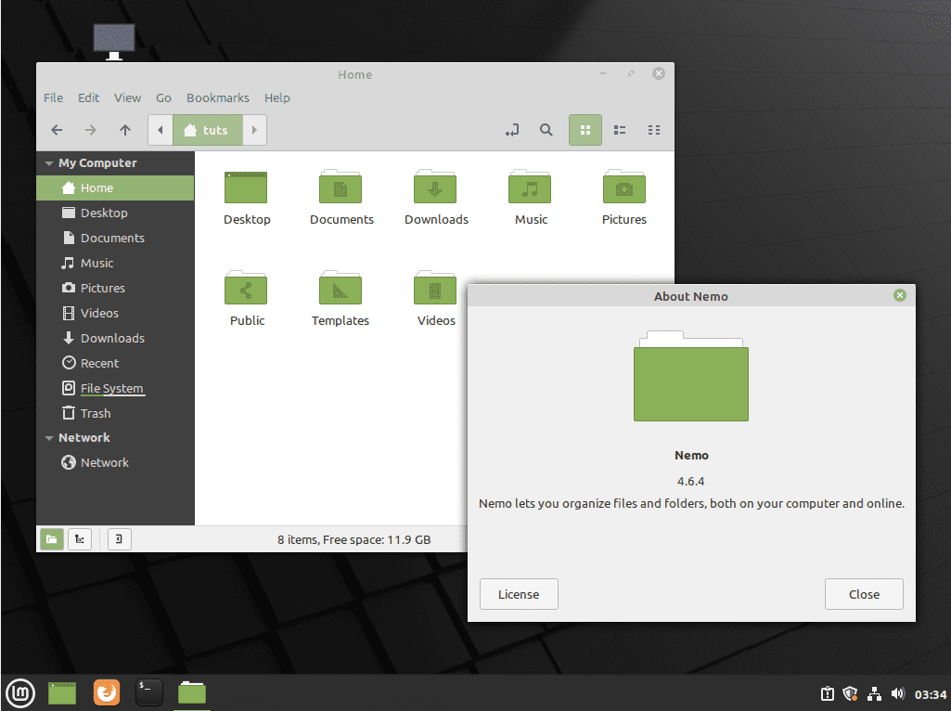Switch to list view layout
The width and height of the screenshot is (951, 711).
point(620,130)
